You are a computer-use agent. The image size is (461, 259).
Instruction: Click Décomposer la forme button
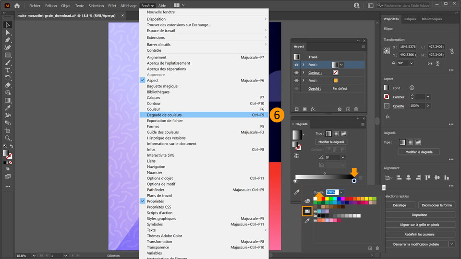pyautogui.click(x=437, y=205)
